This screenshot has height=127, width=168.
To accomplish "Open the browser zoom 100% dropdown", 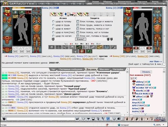I will 163,125.
